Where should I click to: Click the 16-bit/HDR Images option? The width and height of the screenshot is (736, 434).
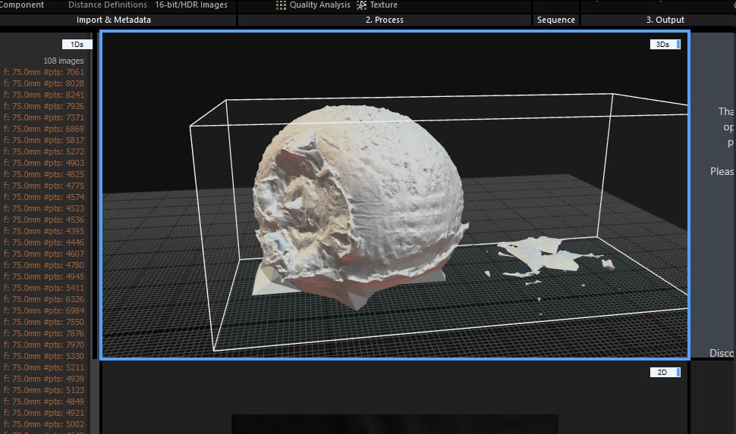click(191, 5)
